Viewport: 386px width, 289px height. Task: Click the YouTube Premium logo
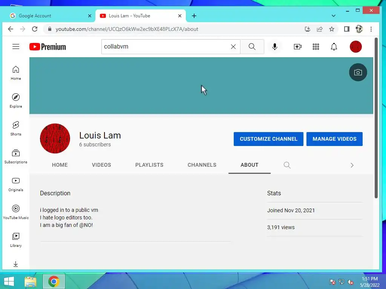click(x=47, y=47)
